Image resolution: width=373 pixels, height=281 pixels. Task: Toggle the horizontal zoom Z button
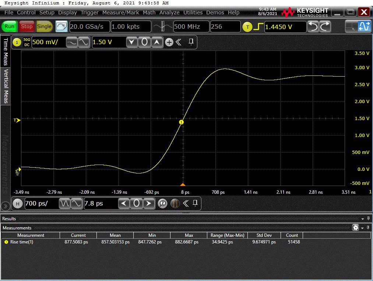click(x=162, y=203)
